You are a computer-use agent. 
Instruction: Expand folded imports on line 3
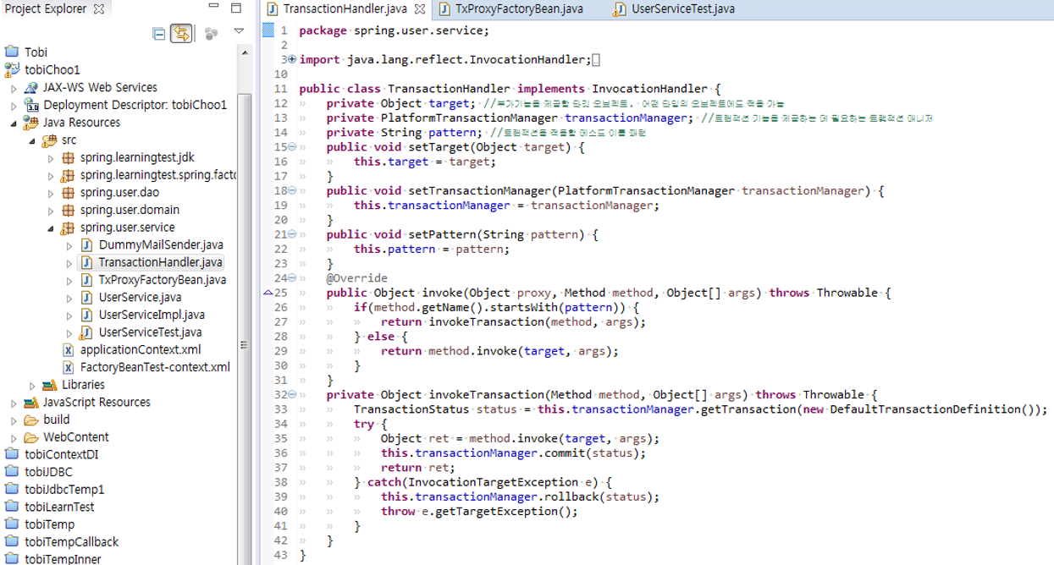(x=292, y=60)
